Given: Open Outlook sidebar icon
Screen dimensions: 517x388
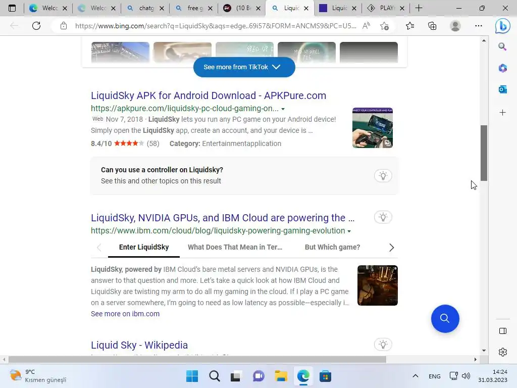Looking at the screenshot, I should pos(502,89).
